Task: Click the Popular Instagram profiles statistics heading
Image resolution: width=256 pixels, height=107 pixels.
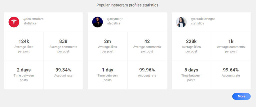Action: tap(127, 5)
